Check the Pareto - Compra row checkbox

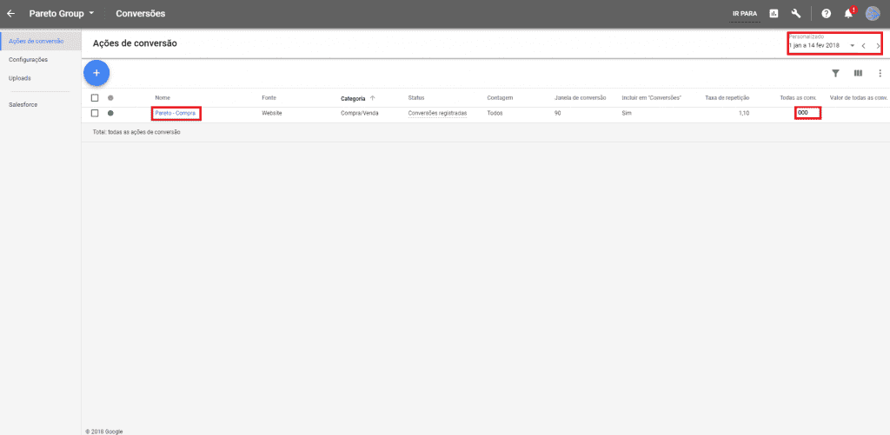click(95, 113)
